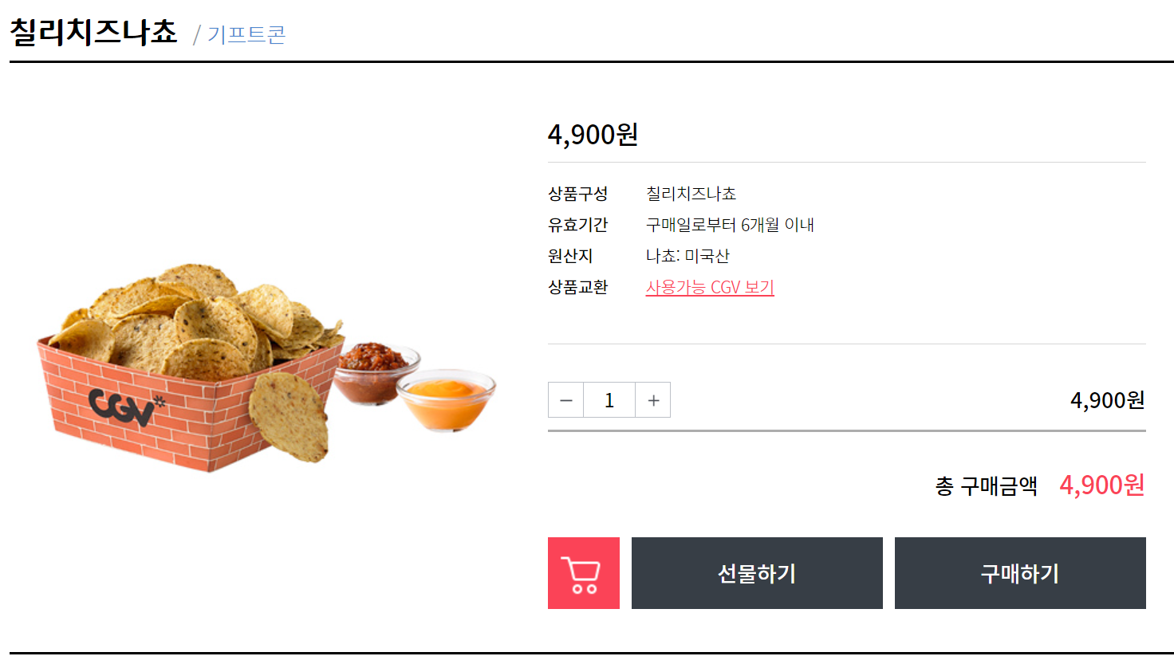Viewport: 1174px width, 664px height.
Task: Click the 원산지 label
Action: point(570,256)
